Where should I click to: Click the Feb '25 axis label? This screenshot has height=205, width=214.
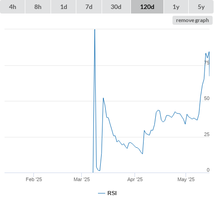pos(34,179)
